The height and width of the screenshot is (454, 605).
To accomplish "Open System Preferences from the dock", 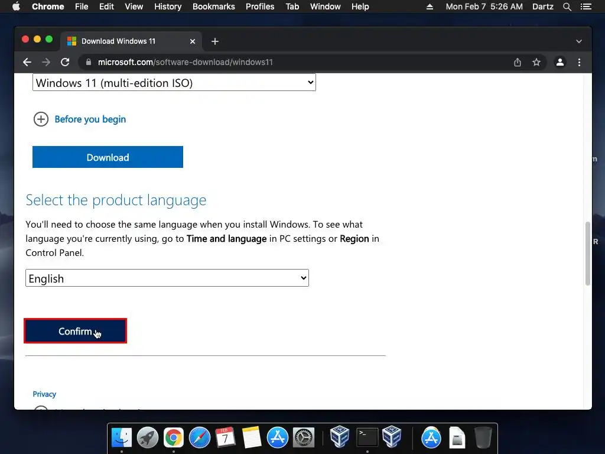I will click(x=304, y=437).
